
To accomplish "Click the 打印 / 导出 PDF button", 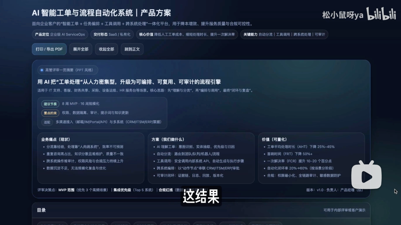I will click(x=49, y=49).
